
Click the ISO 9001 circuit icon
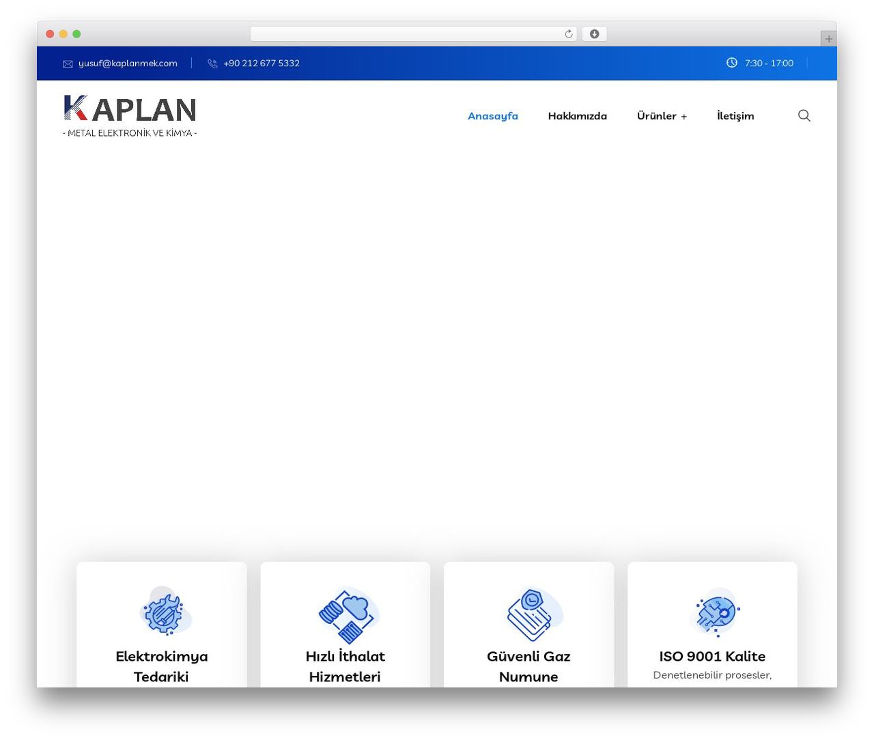click(715, 612)
